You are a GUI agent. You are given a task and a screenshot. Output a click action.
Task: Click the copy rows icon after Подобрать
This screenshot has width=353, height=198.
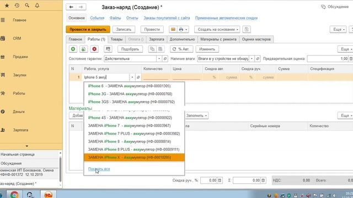(x=152, y=49)
